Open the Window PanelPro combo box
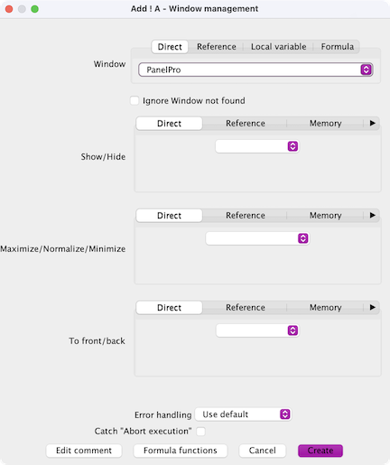 (255, 70)
